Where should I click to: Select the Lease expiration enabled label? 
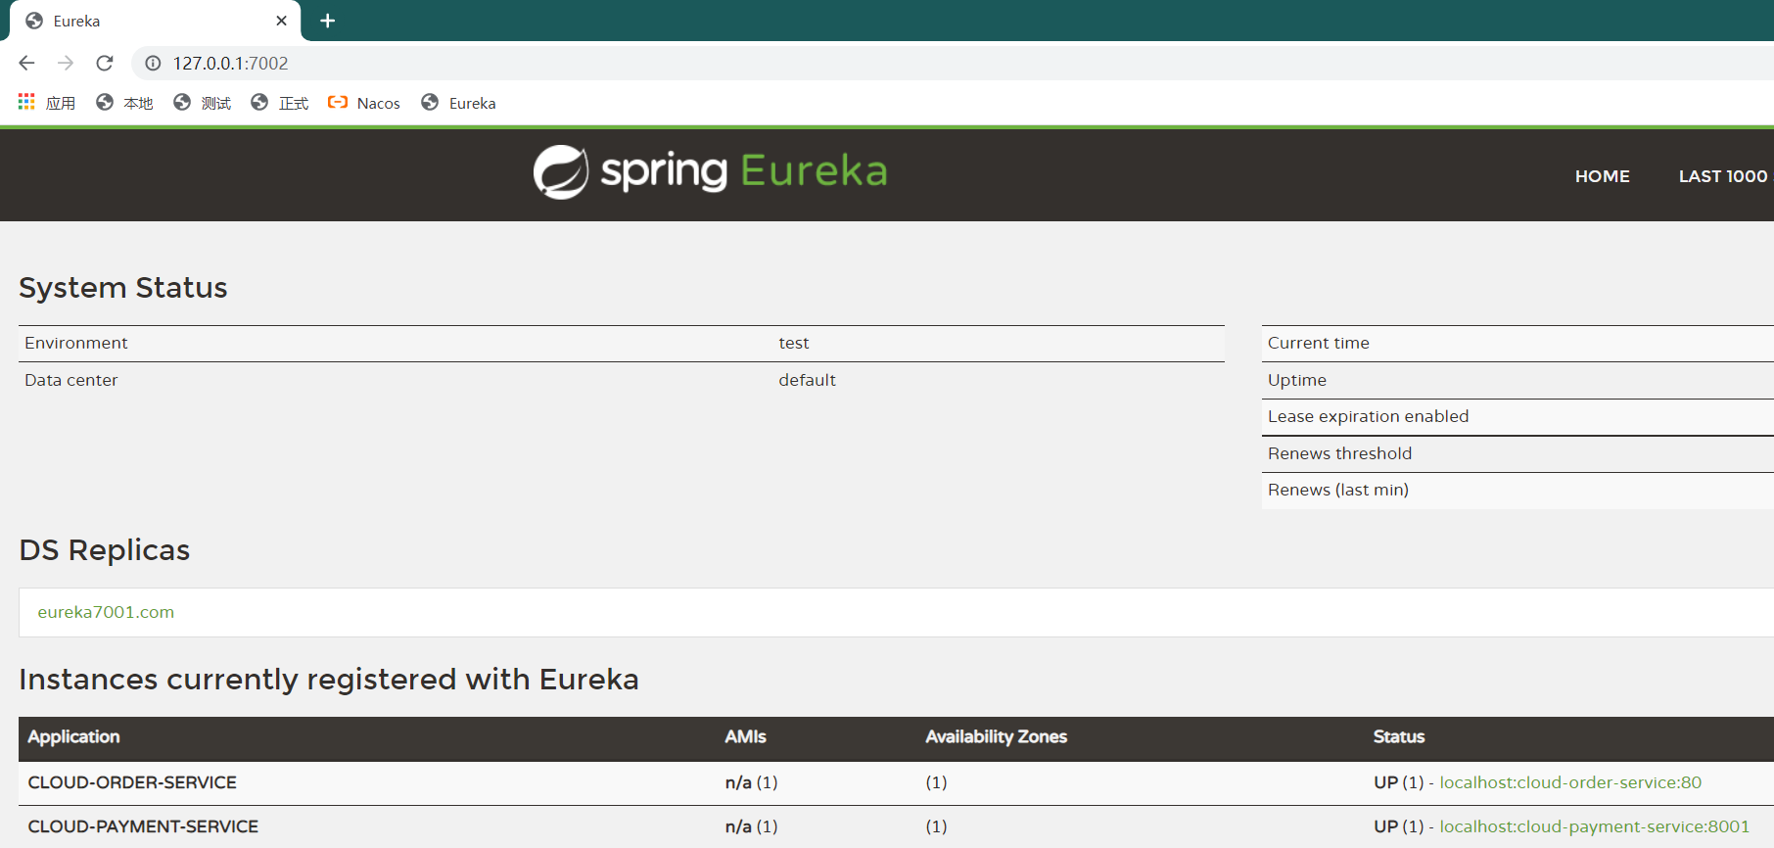1368,416
